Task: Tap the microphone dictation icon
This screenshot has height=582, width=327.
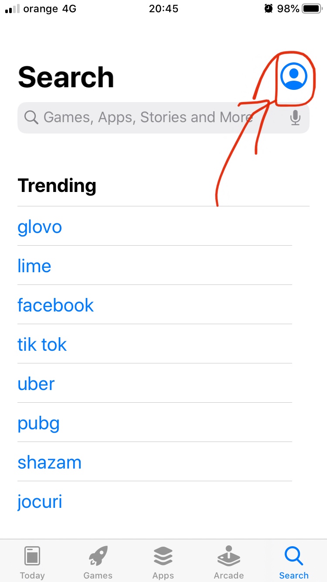Action: tap(295, 117)
